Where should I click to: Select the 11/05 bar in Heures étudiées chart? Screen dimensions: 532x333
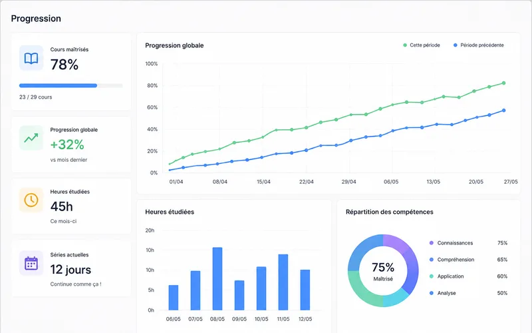283,282
